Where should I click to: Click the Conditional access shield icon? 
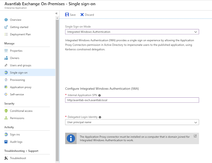pos(6,111)
